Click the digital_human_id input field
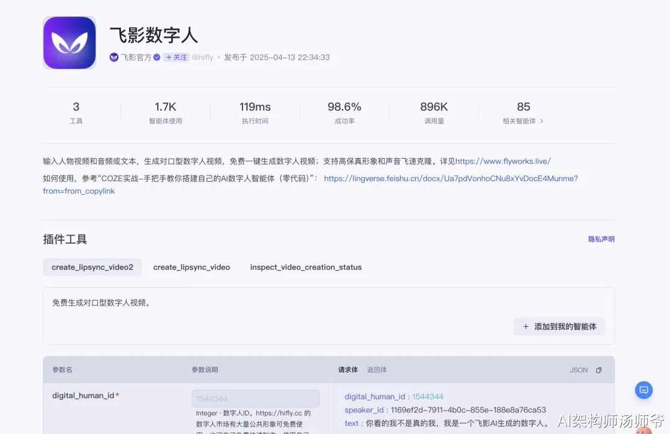 pos(255,399)
